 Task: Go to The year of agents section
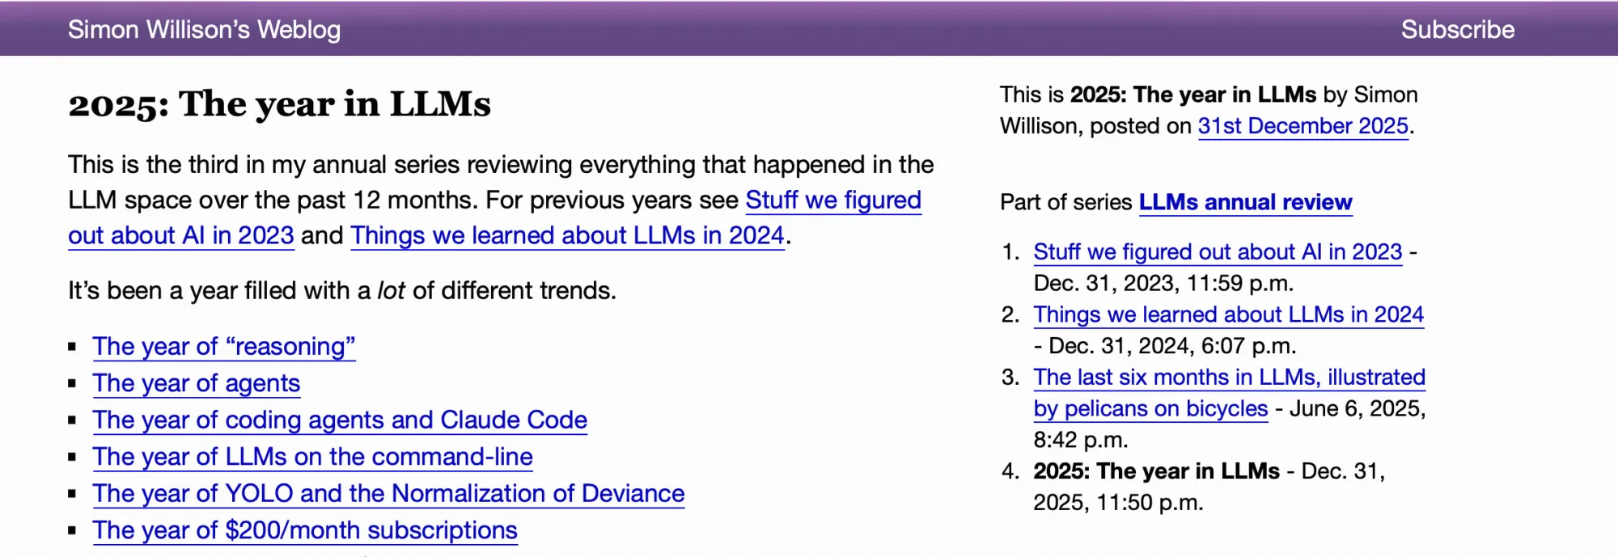[x=196, y=383]
